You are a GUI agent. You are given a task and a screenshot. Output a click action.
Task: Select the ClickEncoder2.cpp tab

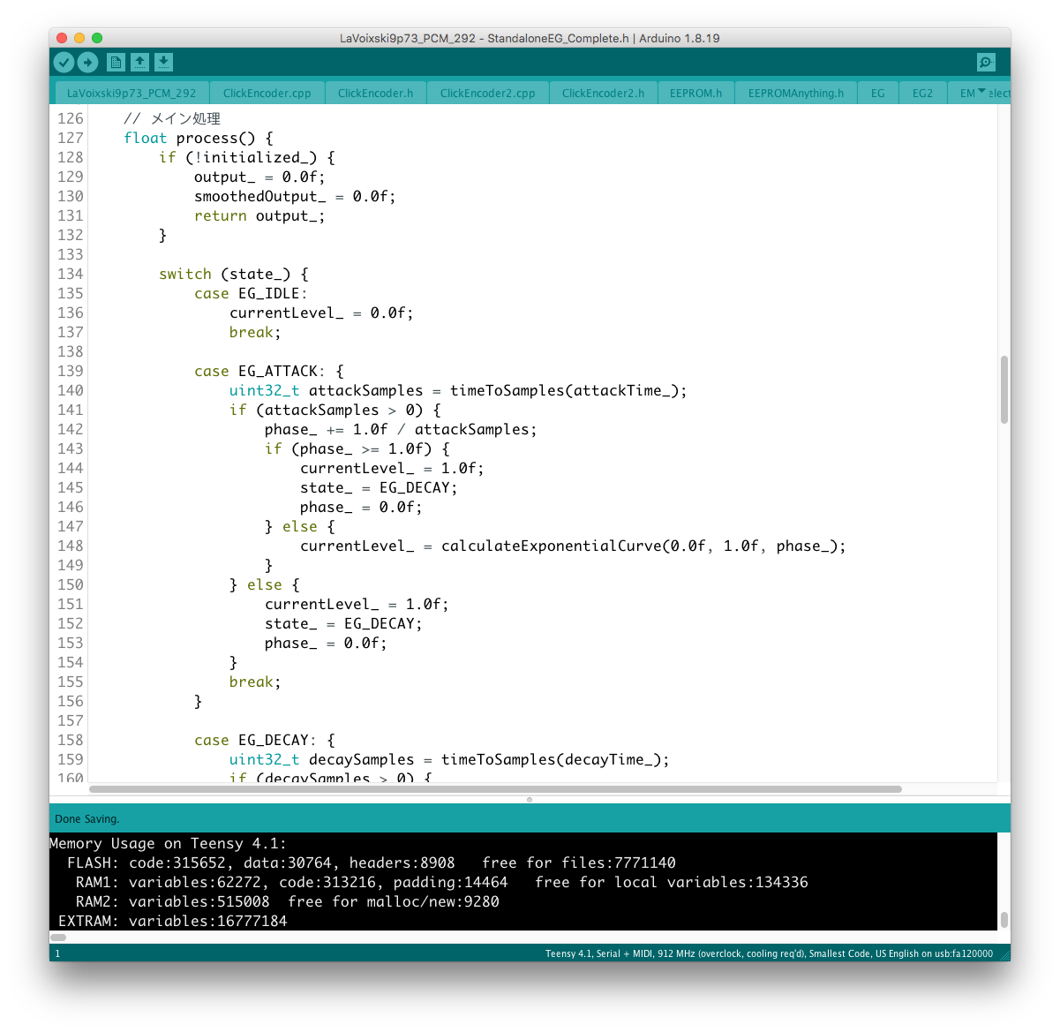tap(487, 93)
